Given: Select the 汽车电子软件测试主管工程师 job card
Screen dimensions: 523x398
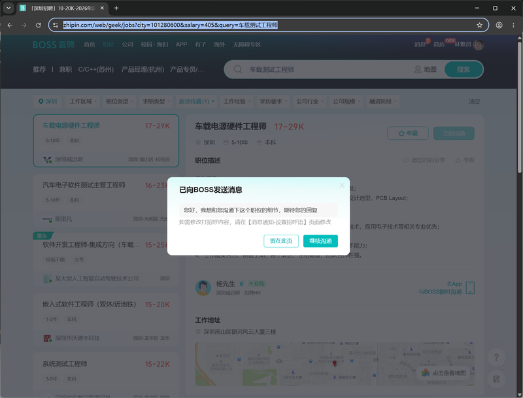Looking at the screenshot, I should 106,201.
